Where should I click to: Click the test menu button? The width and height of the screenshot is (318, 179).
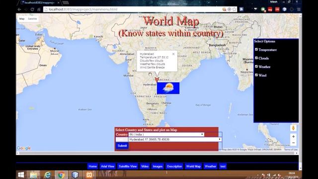click(223, 166)
